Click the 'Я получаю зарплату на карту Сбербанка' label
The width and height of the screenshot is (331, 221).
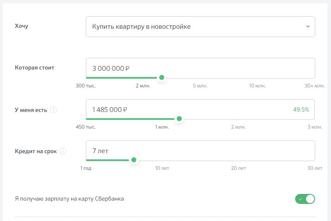tap(69, 199)
